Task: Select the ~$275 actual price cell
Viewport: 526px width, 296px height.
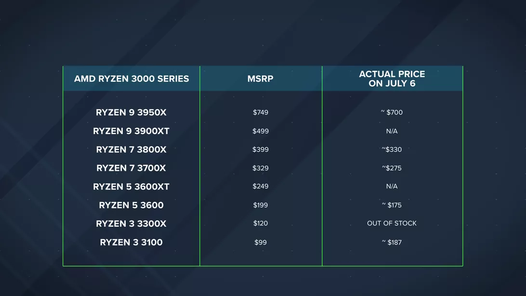Action: [392, 168]
